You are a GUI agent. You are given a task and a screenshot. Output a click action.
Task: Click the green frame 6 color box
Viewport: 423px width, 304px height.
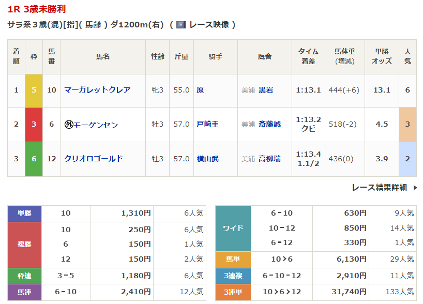(x=34, y=159)
